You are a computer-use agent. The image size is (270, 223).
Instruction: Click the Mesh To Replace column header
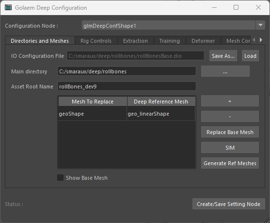point(93,102)
